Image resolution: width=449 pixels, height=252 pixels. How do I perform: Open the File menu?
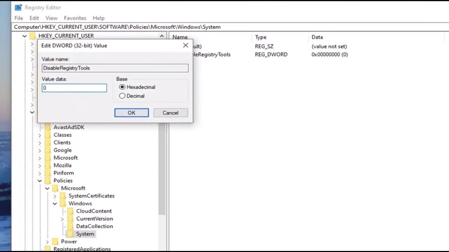click(19, 18)
